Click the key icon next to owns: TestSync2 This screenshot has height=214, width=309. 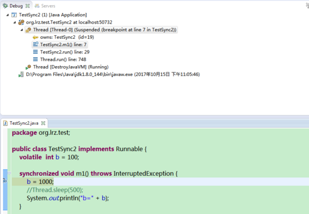35,37
